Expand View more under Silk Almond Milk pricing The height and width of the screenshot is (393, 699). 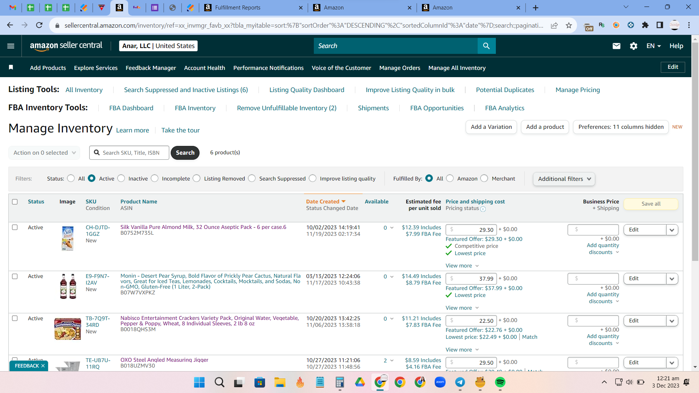point(462,266)
